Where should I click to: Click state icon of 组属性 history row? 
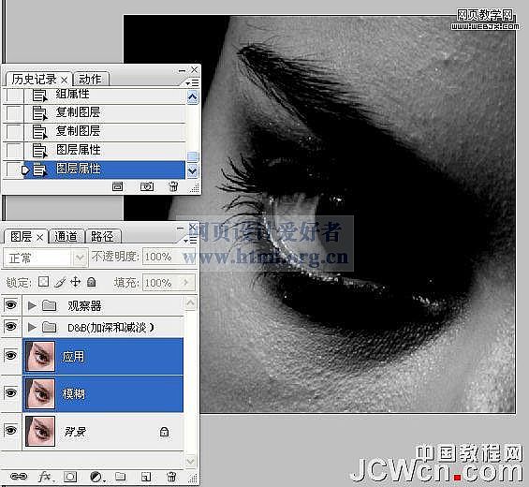point(39,95)
